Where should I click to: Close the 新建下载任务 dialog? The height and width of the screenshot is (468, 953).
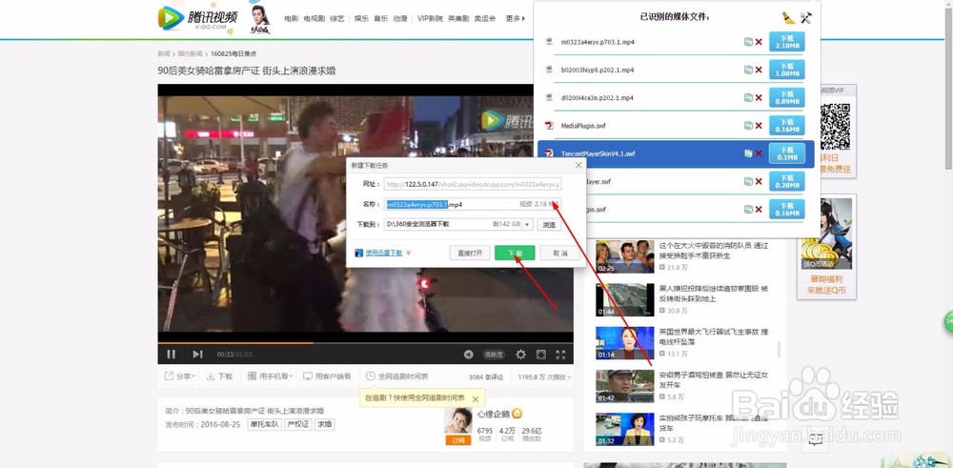[578, 165]
